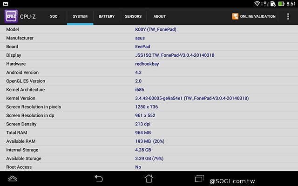Select the Hardware row label
This screenshot has width=298, height=186.
click(x=16, y=64)
